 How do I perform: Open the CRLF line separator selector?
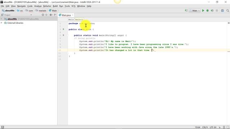coord(205,128)
